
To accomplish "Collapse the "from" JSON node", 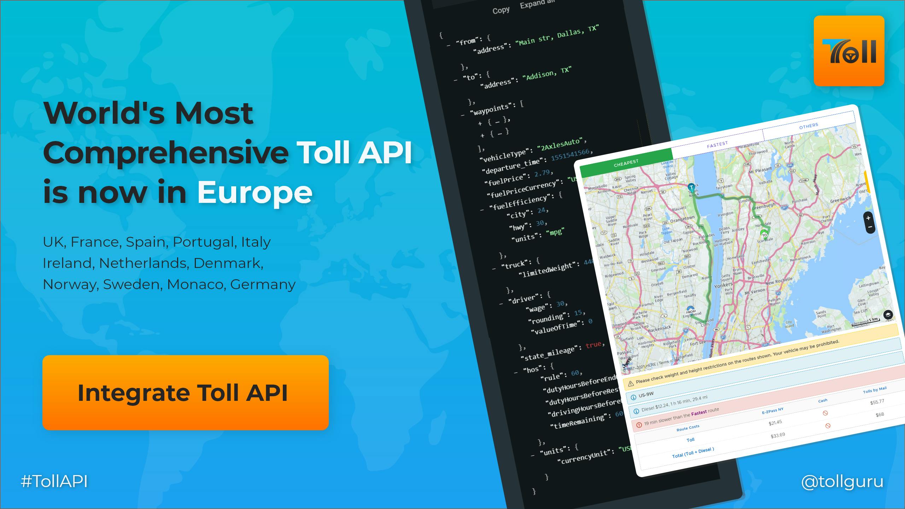I will coord(448,45).
